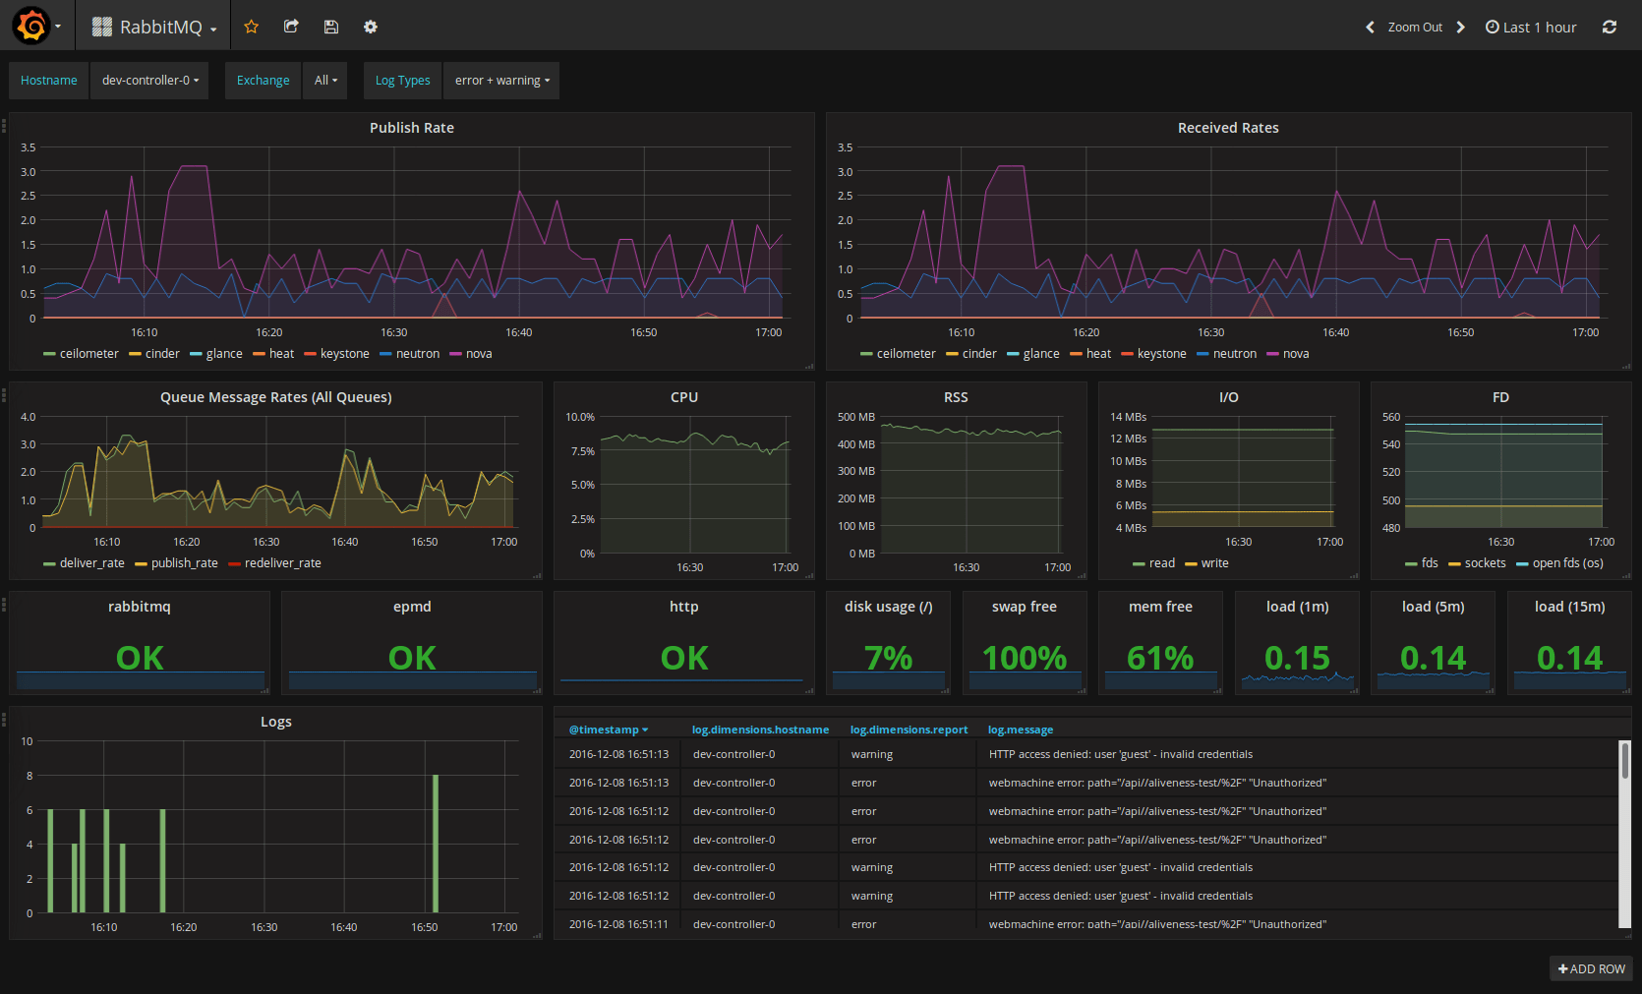
Task: Toggle ceilometer series in Publish Rate legend
Action: pos(88,354)
